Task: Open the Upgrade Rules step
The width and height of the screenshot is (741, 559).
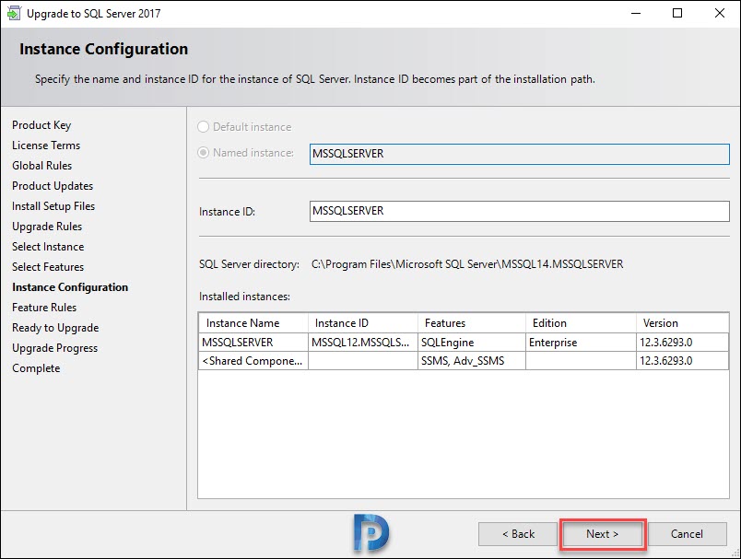Action: click(x=47, y=227)
